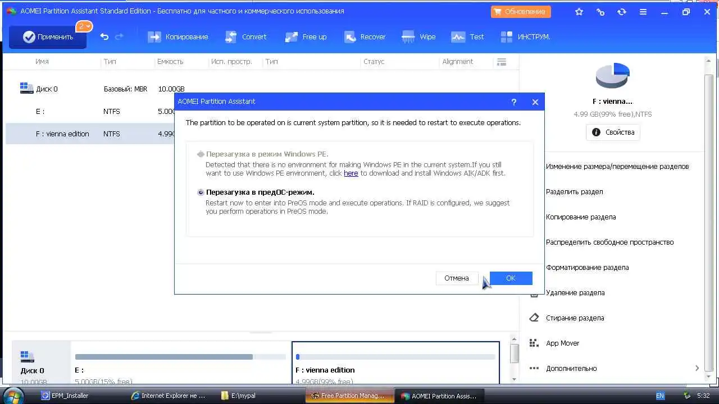Click the OK button in dialog

[x=511, y=278]
